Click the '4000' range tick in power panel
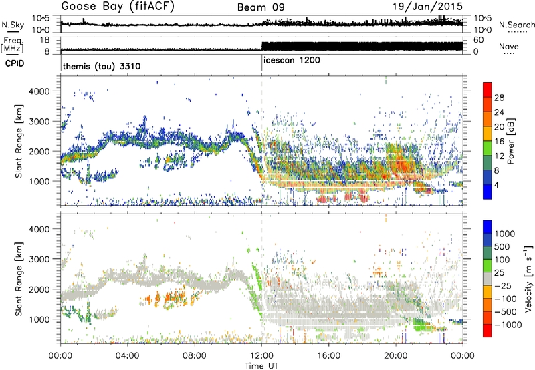The height and width of the screenshot is (370, 535). point(39,91)
